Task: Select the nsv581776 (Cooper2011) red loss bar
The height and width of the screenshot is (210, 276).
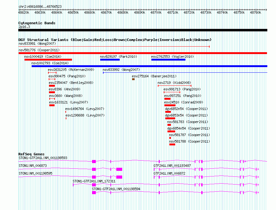Action: (143, 53)
